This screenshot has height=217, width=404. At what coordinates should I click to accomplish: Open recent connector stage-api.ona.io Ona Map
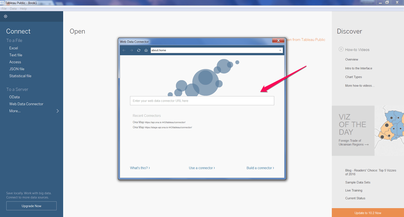(x=162, y=127)
